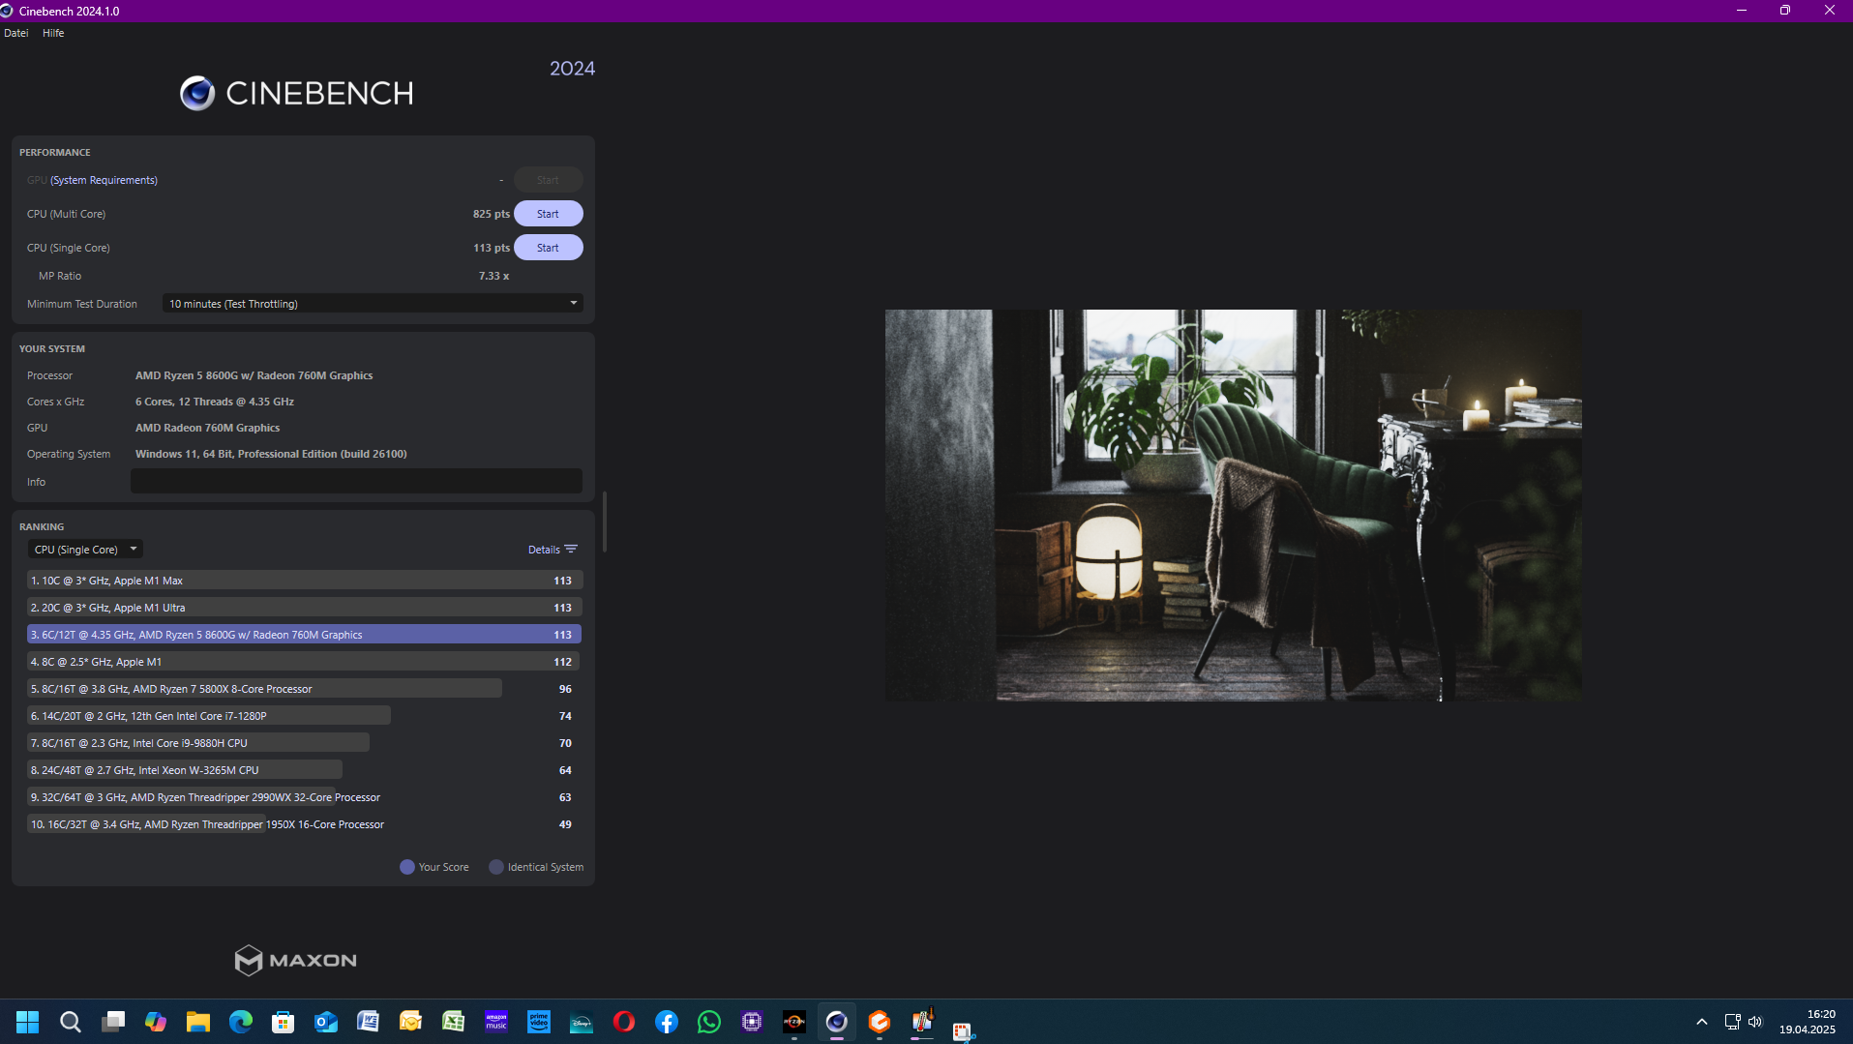This screenshot has height=1044, width=1853.
Task: Open Ryzen Master from taskbar
Action: 794,1022
